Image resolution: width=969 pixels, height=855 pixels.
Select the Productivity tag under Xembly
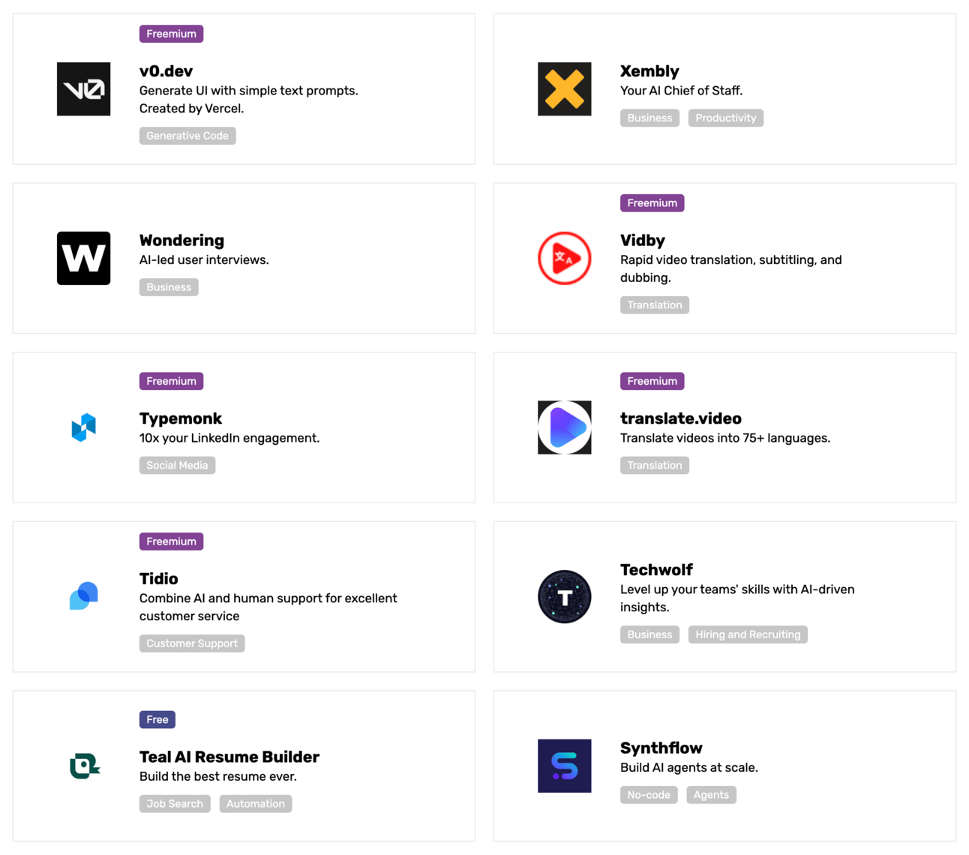[x=726, y=118]
